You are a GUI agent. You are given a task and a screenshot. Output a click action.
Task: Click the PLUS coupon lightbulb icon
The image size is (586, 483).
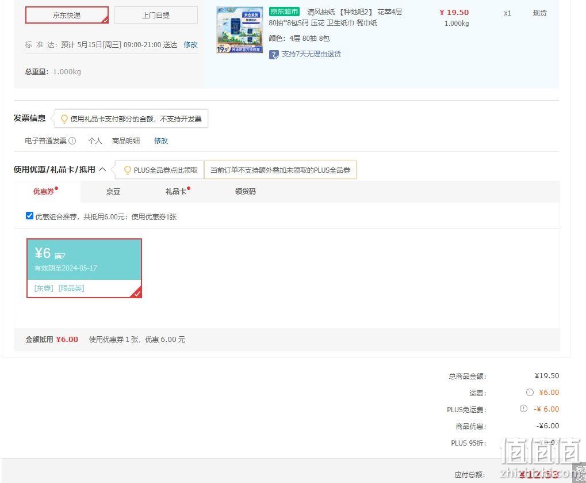point(128,170)
